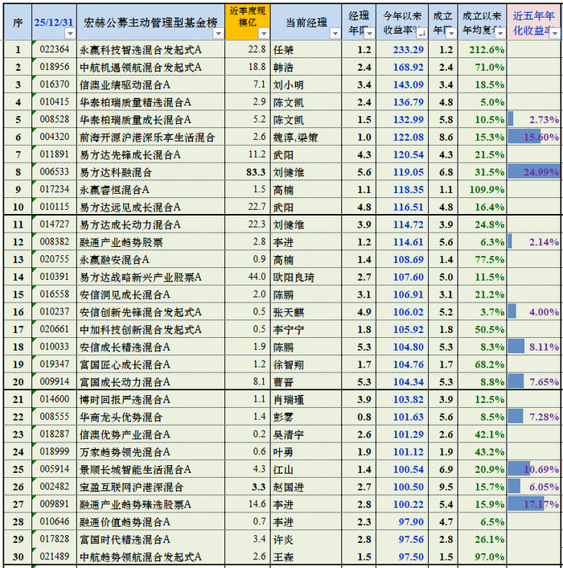Select cell 信澳业绩驱动混合A
This screenshot has width=563, height=568.
[x=151, y=84]
